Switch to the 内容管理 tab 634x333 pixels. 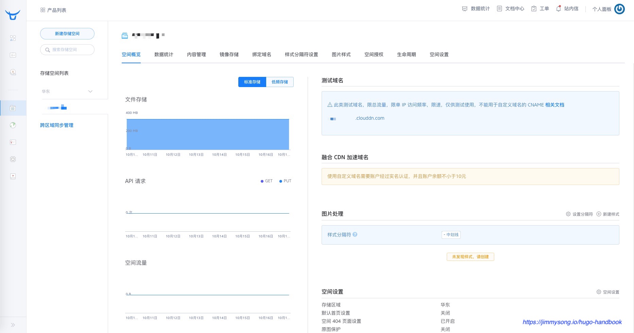tap(196, 54)
